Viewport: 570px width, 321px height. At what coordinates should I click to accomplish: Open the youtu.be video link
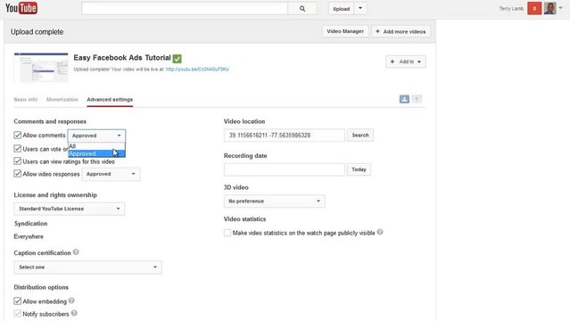point(197,69)
